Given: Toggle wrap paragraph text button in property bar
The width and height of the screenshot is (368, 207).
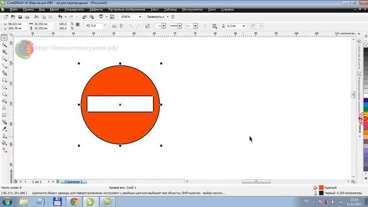Looking at the screenshot, I should [214, 26].
